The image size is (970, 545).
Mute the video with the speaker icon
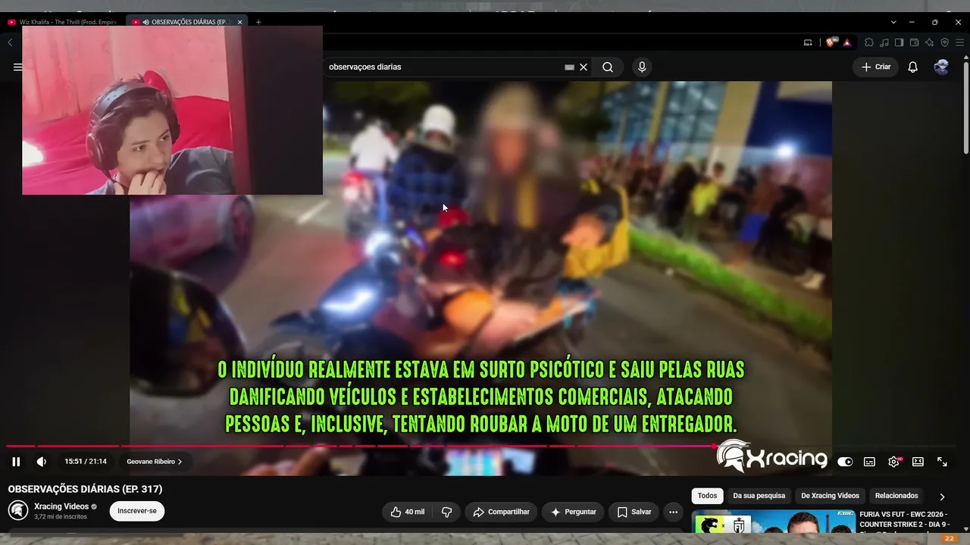click(42, 462)
